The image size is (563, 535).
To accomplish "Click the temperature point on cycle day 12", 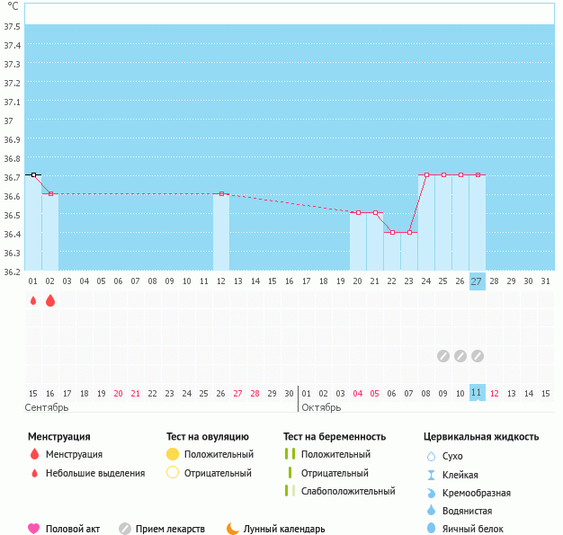I will click(x=221, y=193).
